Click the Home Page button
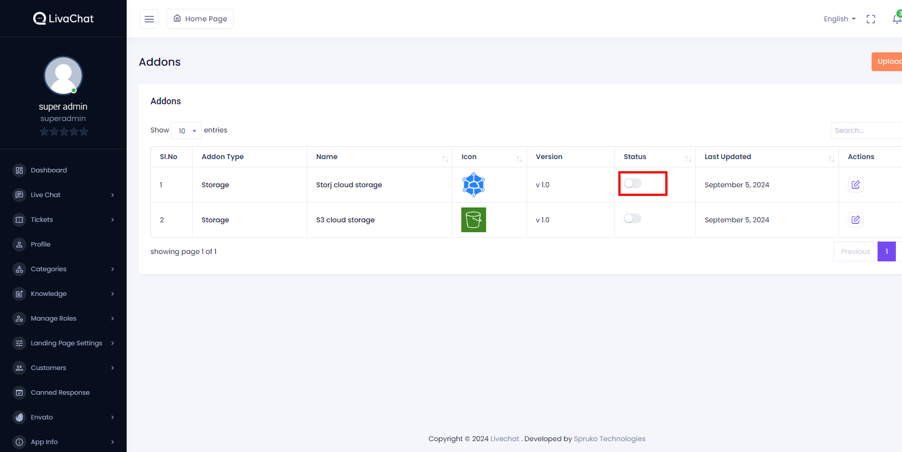This screenshot has width=902, height=452. click(x=200, y=19)
